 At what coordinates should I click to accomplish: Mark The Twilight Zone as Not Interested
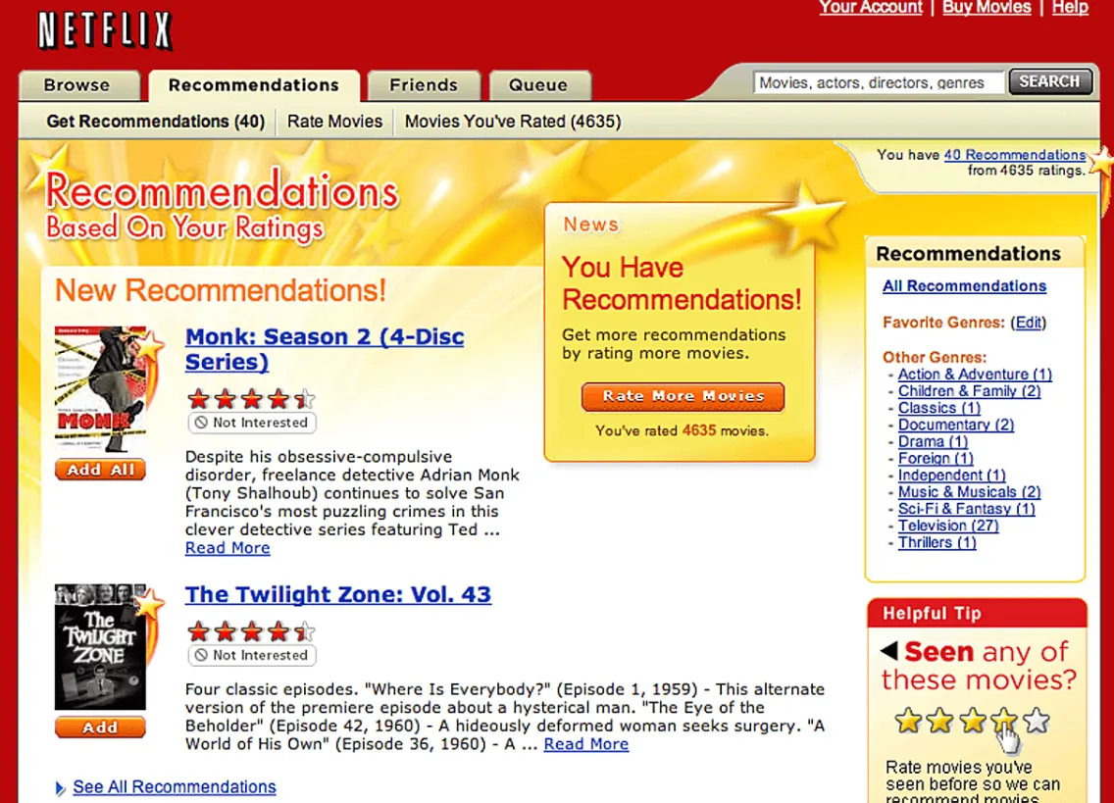click(x=252, y=655)
